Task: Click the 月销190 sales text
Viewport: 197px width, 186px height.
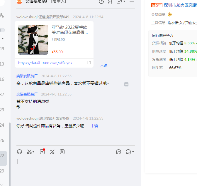Action: tap(58, 40)
